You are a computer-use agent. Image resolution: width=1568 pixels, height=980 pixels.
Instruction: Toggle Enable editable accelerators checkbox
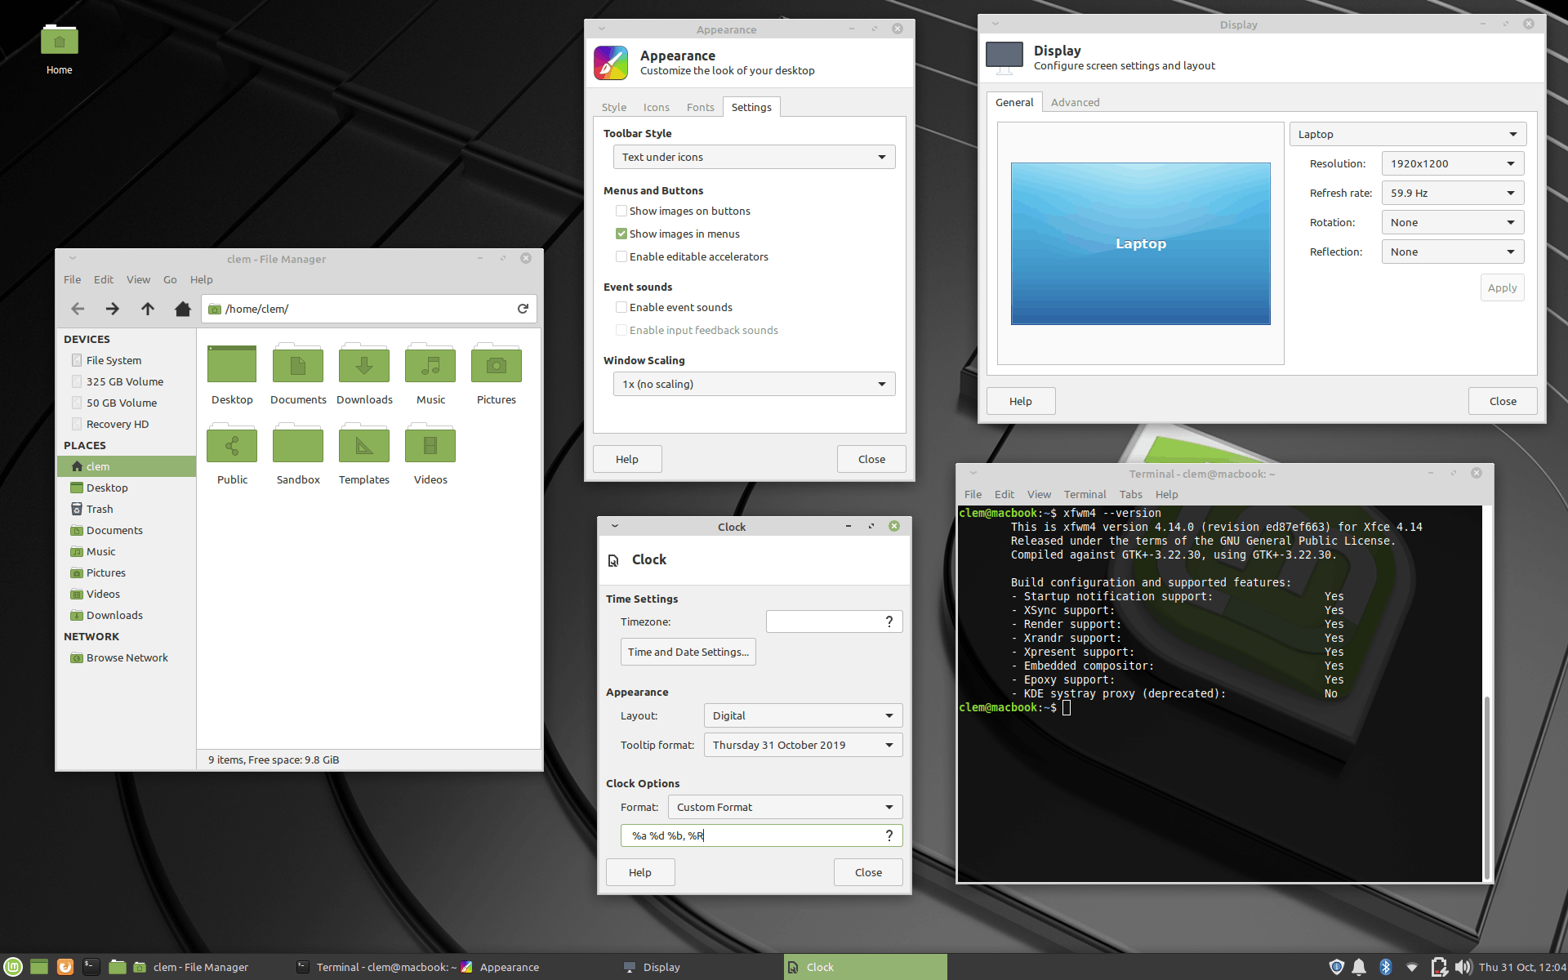[x=620, y=256]
